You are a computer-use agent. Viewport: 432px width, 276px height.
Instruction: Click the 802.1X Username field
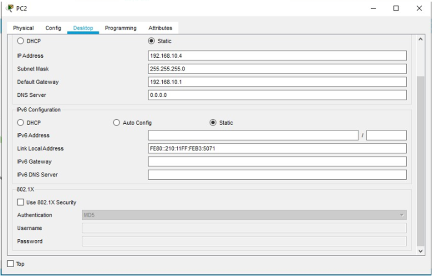click(x=244, y=228)
